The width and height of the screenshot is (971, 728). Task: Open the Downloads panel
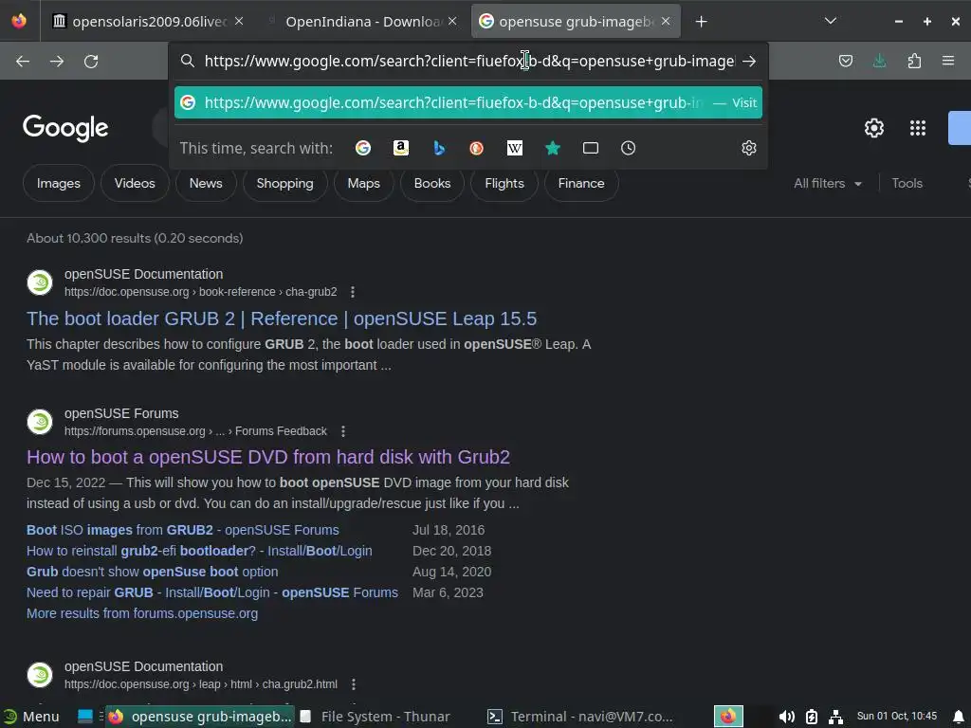tap(879, 61)
